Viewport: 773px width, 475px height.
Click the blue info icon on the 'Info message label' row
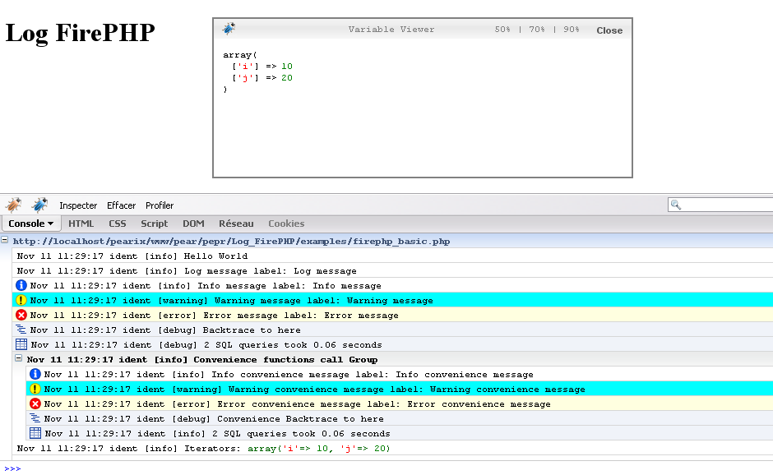click(21, 285)
